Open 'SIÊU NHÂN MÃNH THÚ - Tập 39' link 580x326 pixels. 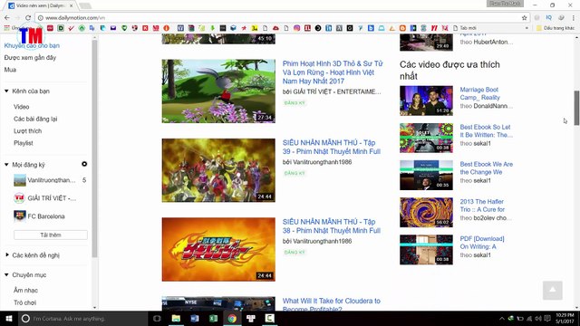pyautogui.click(x=332, y=147)
